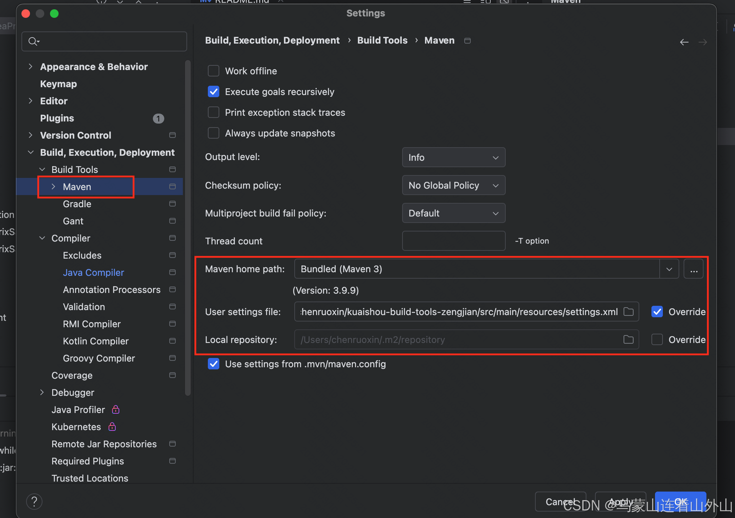Expand Appearance & Behavior tree node
This screenshot has width=735, height=518.
31,66
